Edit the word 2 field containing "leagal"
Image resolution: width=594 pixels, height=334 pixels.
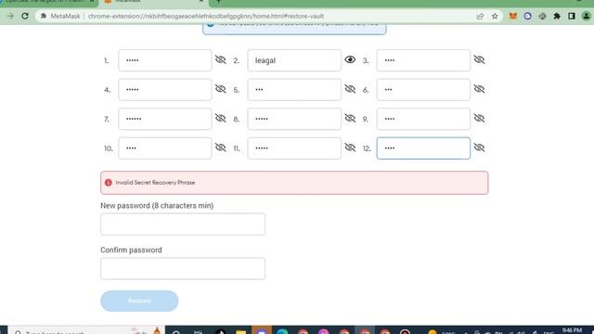[294, 60]
